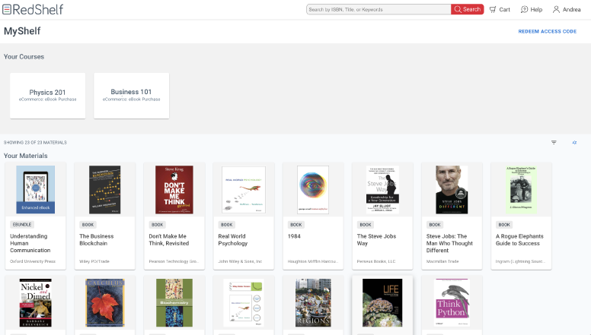Open Steve Jobs portrait book cover
The height and width of the screenshot is (335, 591).
(x=452, y=189)
